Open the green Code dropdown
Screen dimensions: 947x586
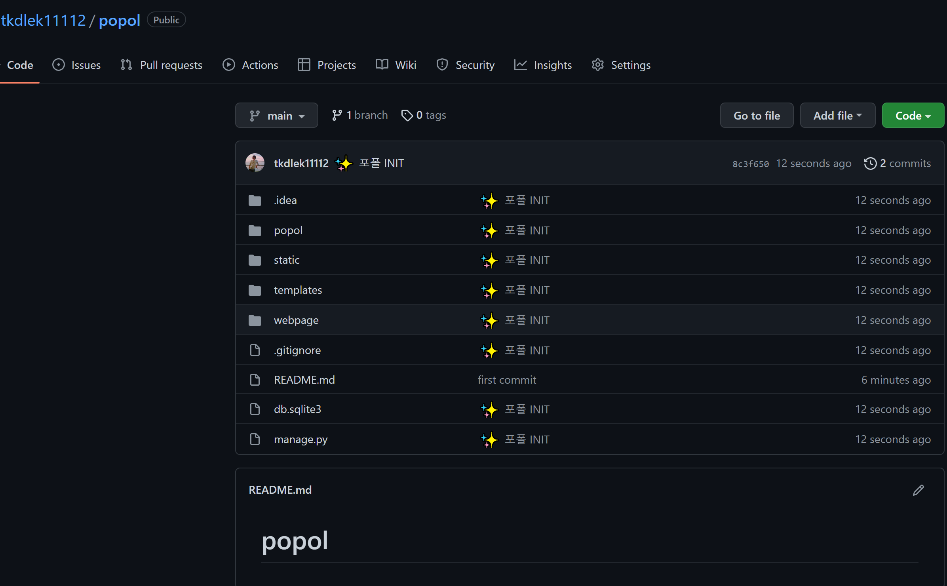[913, 116]
